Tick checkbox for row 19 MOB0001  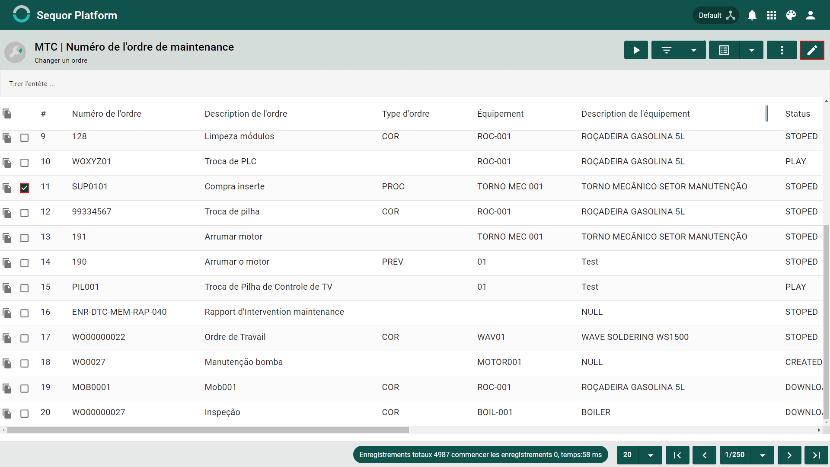(x=25, y=388)
